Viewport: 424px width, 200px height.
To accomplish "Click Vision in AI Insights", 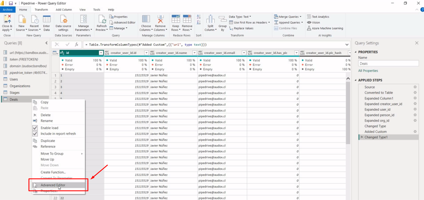I will click(313, 23).
